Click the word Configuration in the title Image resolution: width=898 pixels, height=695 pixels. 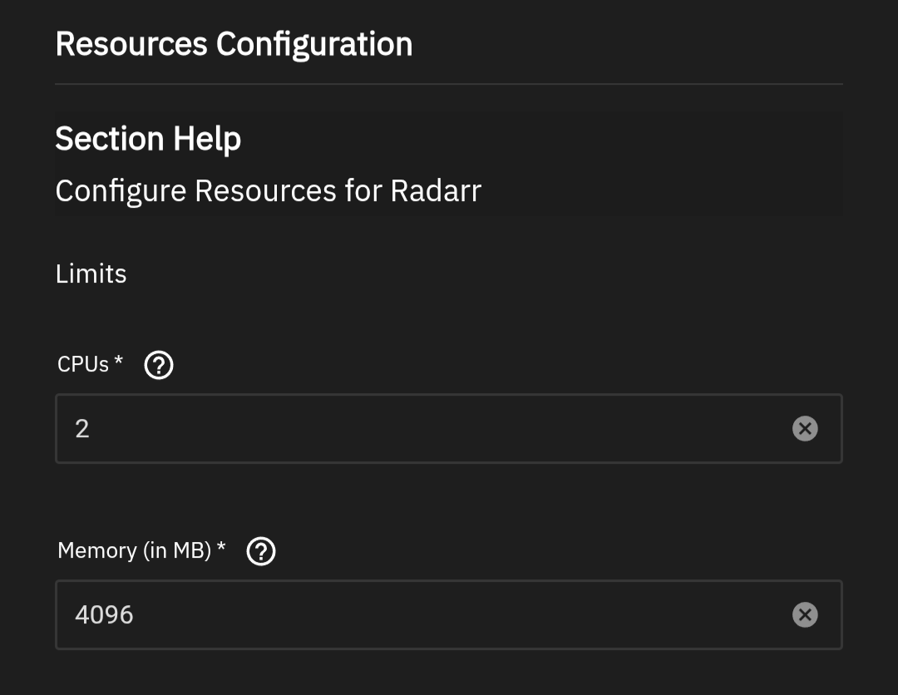pyautogui.click(x=314, y=44)
